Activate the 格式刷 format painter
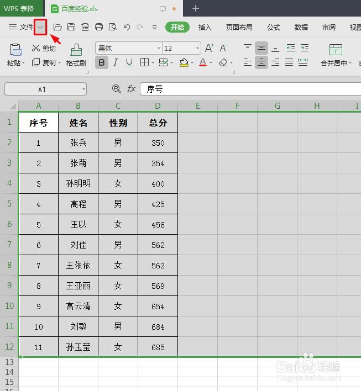 [76, 55]
